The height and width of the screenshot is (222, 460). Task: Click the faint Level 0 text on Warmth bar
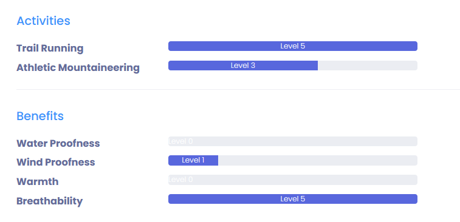(180, 180)
